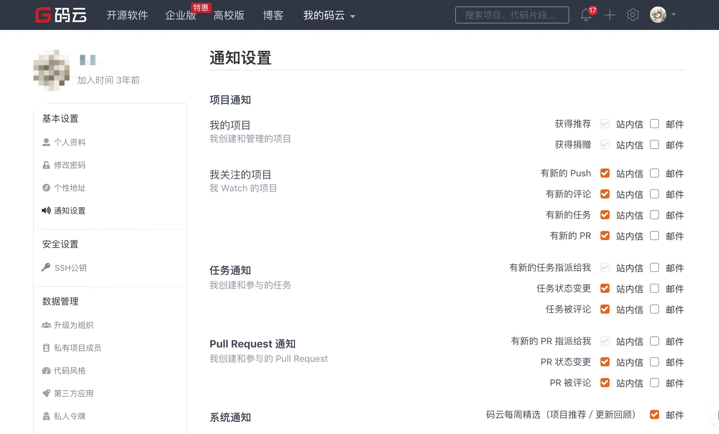Open the user avatar dropdown arrow
719x434 pixels.
[x=674, y=15]
